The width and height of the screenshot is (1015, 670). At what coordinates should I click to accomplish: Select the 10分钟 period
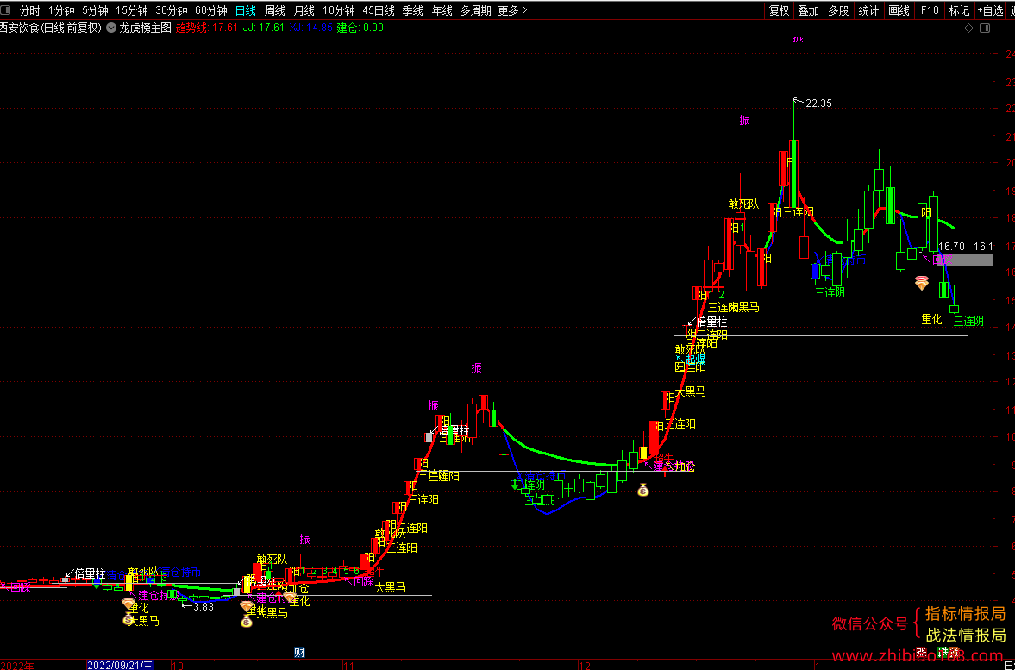click(339, 10)
